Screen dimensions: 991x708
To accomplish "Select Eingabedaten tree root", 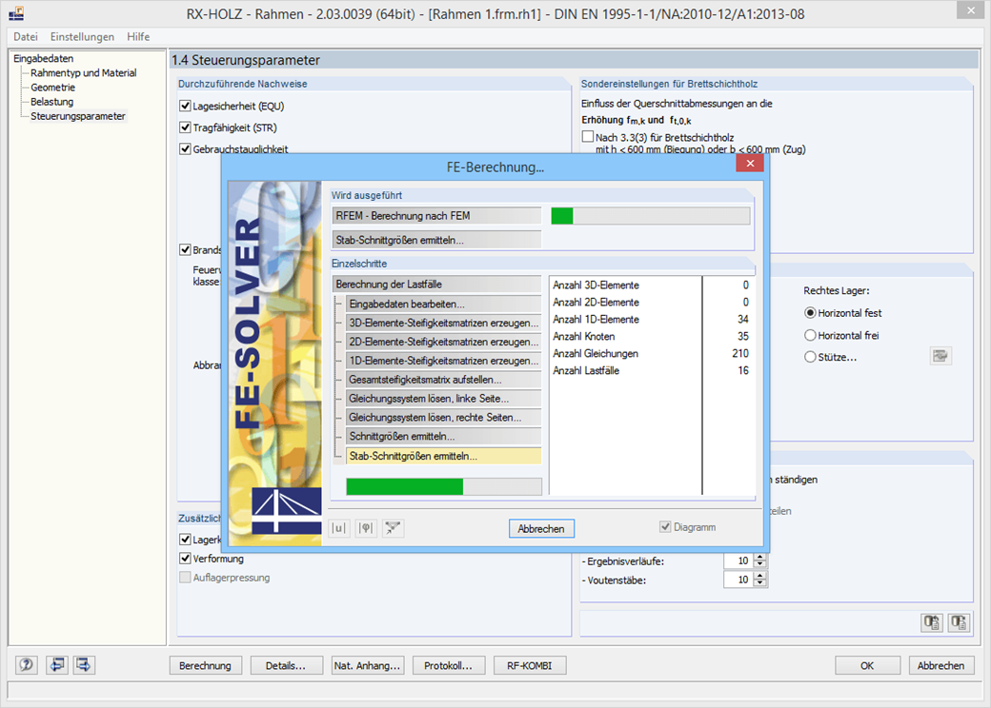I will click(x=44, y=58).
